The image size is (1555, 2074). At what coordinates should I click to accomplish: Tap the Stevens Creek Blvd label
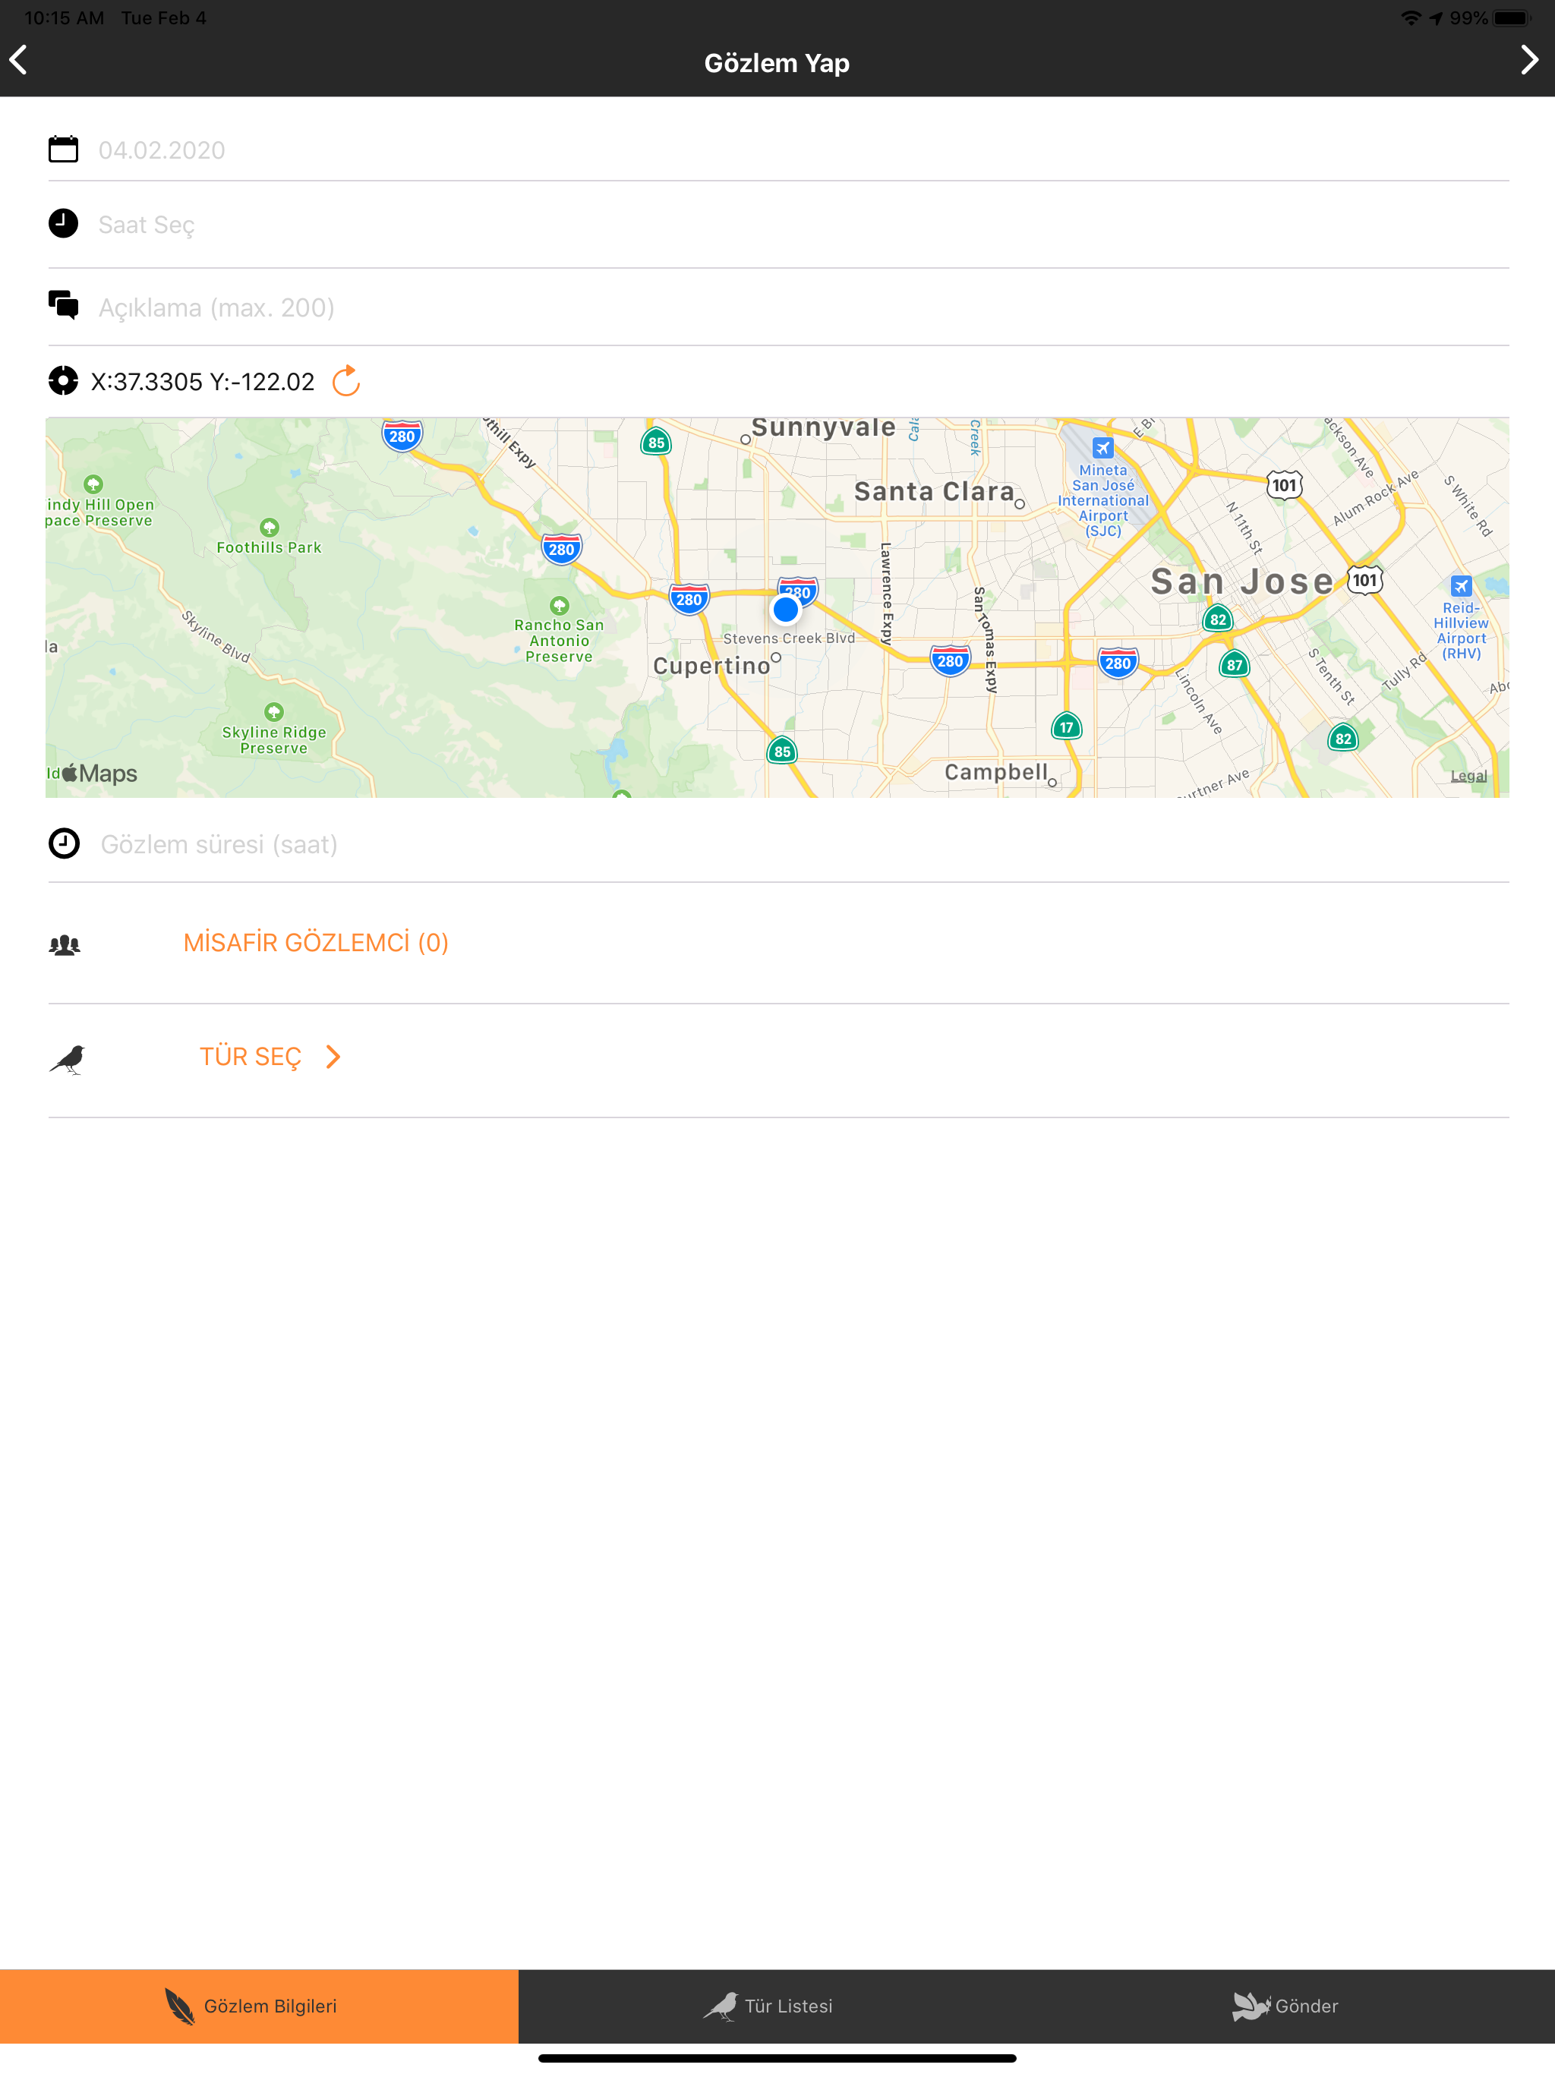tap(789, 638)
